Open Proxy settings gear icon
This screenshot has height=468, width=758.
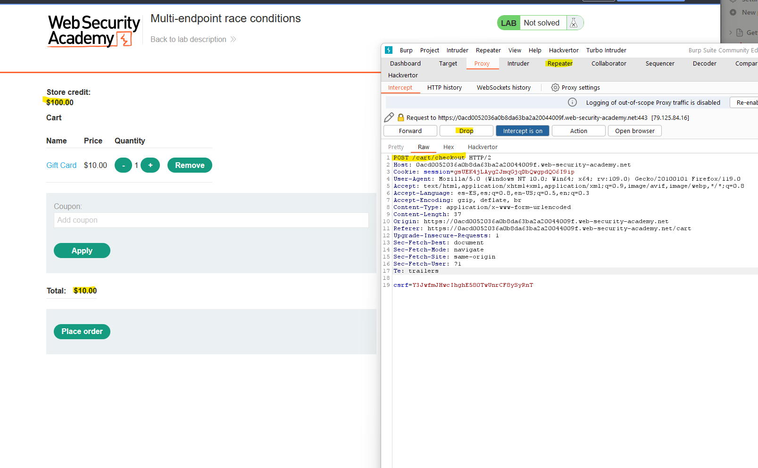[555, 88]
